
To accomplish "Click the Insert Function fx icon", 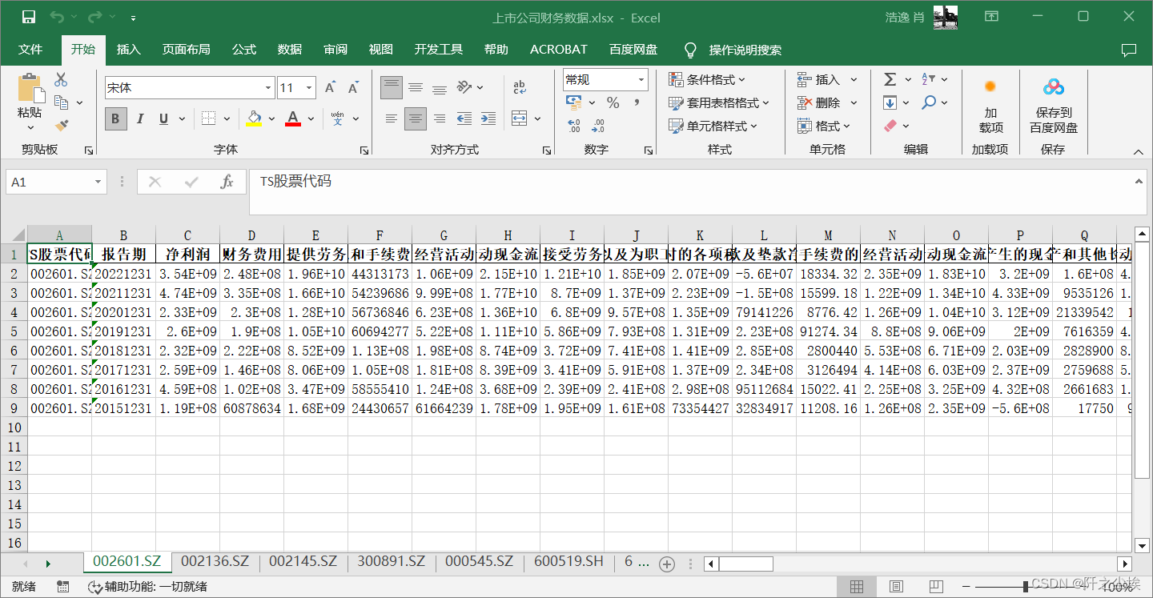I will click(227, 182).
